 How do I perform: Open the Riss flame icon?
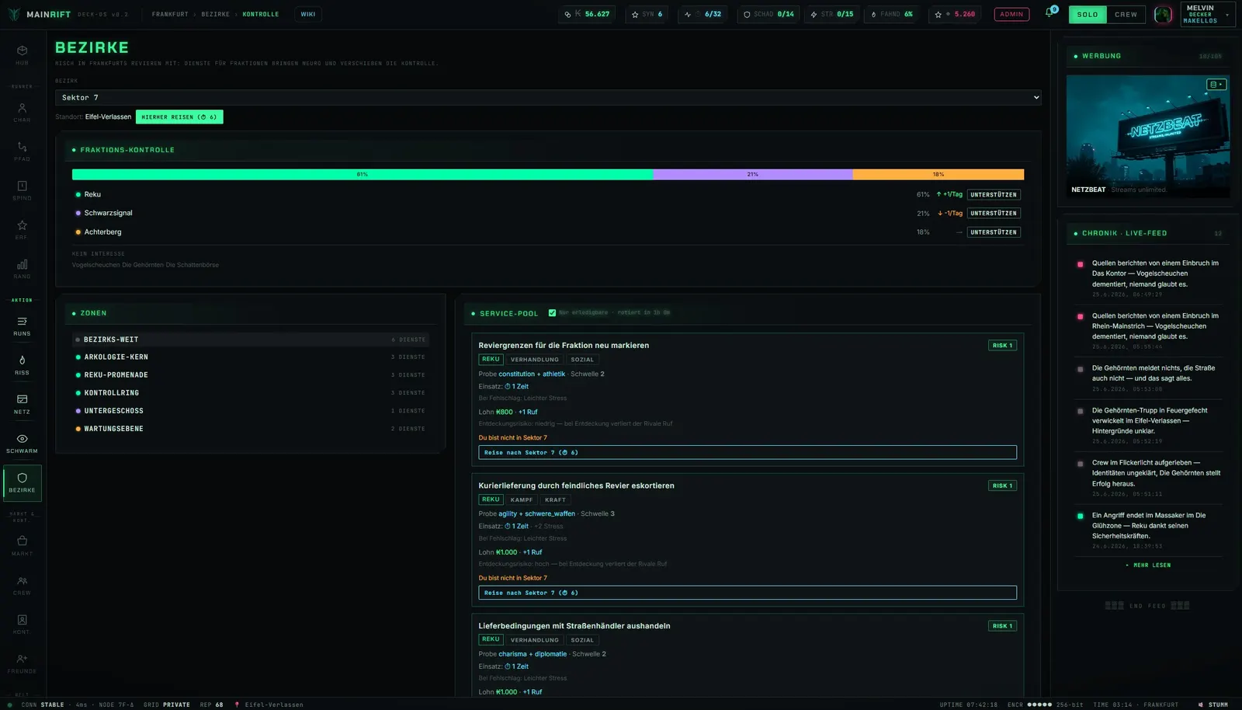[x=22, y=364]
